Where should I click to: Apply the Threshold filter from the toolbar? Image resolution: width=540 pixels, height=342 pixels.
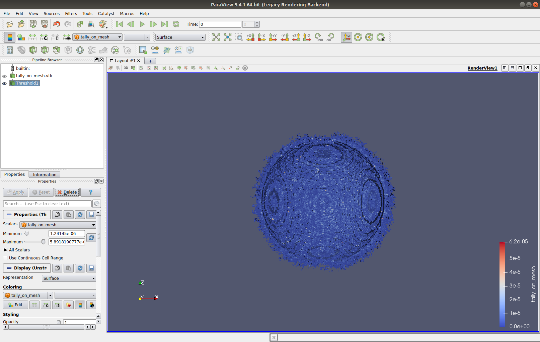(56, 50)
